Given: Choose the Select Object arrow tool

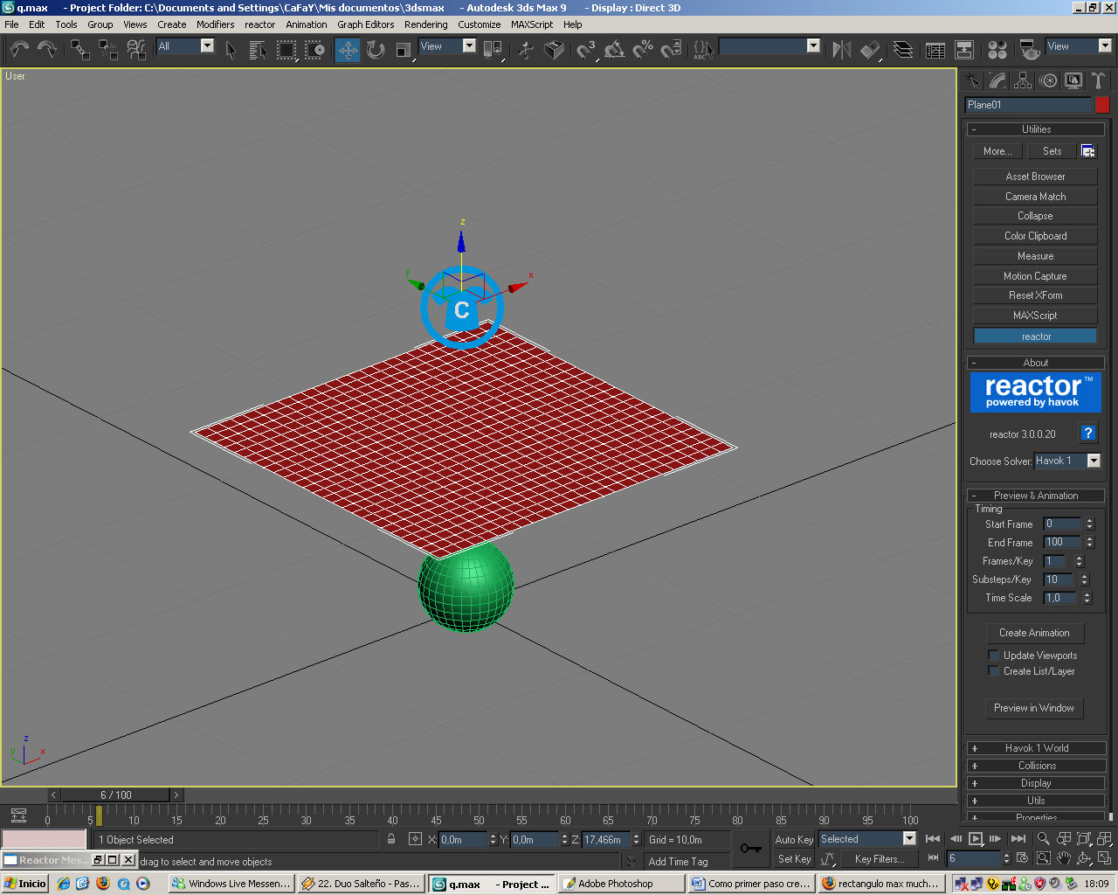Looking at the screenshot, I should 231,50.
